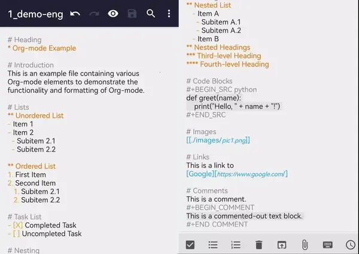Tap the keyboard toolbar icon
Viewport: 359px width, 254px height.
point(328,245)
